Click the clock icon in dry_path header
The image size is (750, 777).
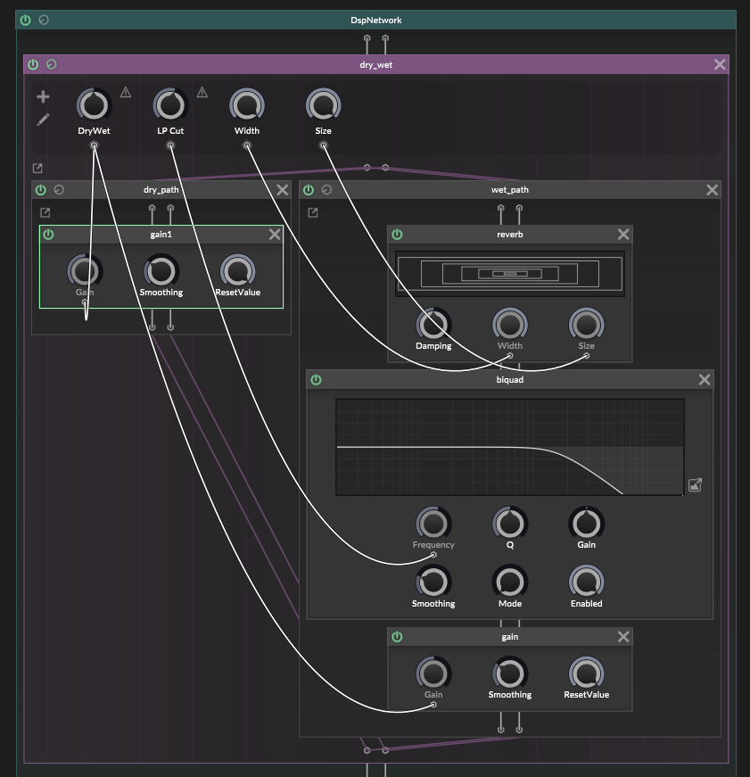[x=59, y=190]
